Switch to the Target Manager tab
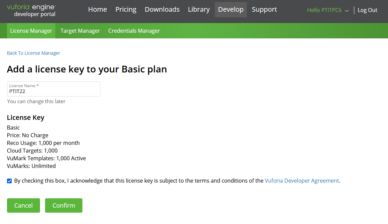 pos(80,31)
